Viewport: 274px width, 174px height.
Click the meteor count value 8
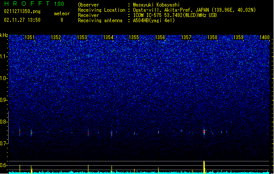[62, 20]
